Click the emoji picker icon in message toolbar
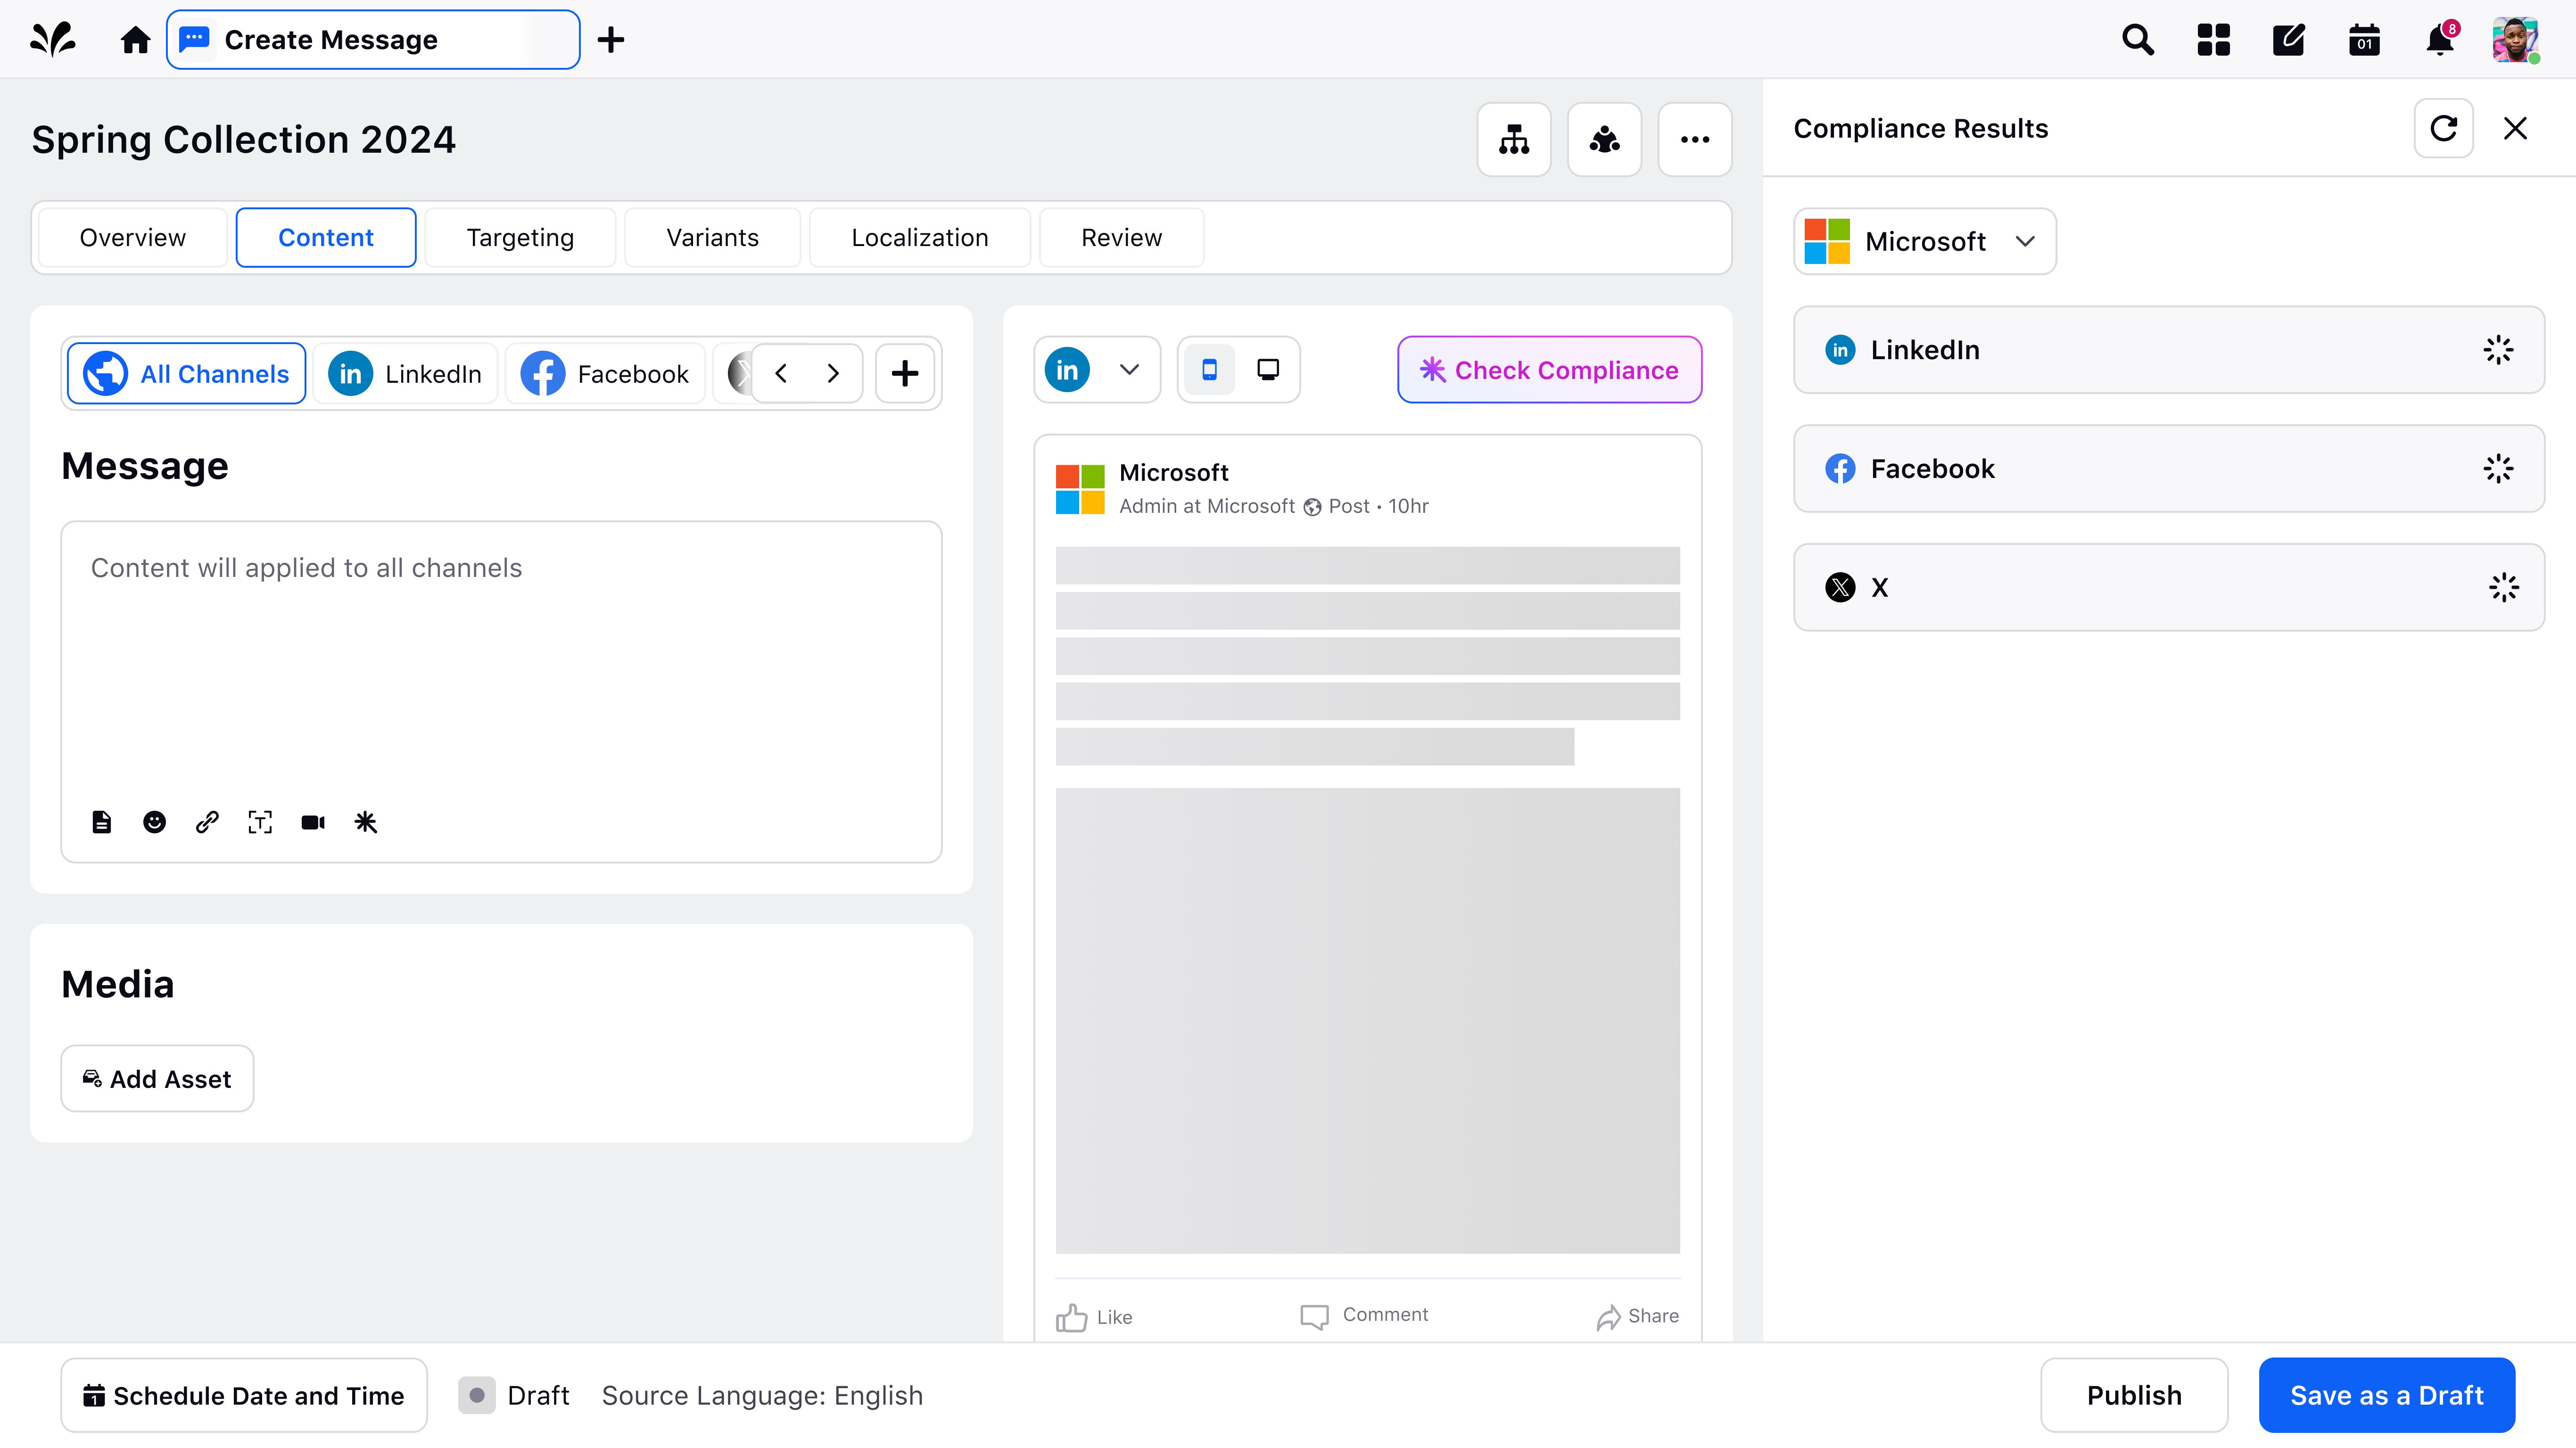 tap(154, 822)
